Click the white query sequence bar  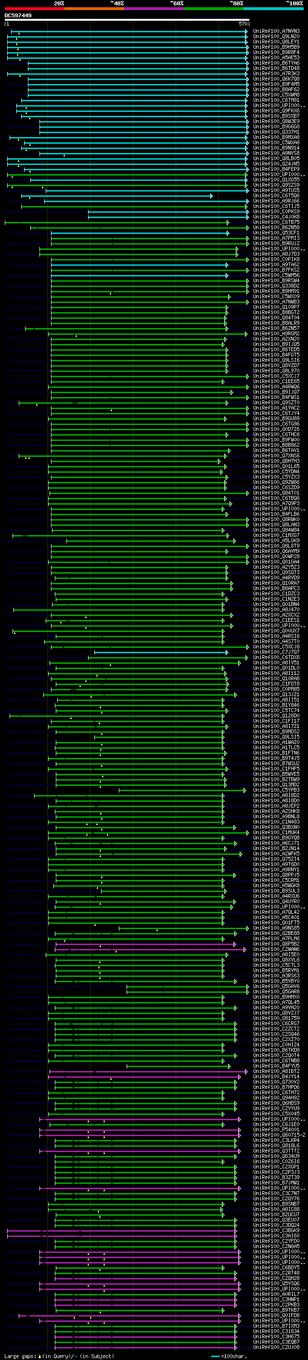127,19
